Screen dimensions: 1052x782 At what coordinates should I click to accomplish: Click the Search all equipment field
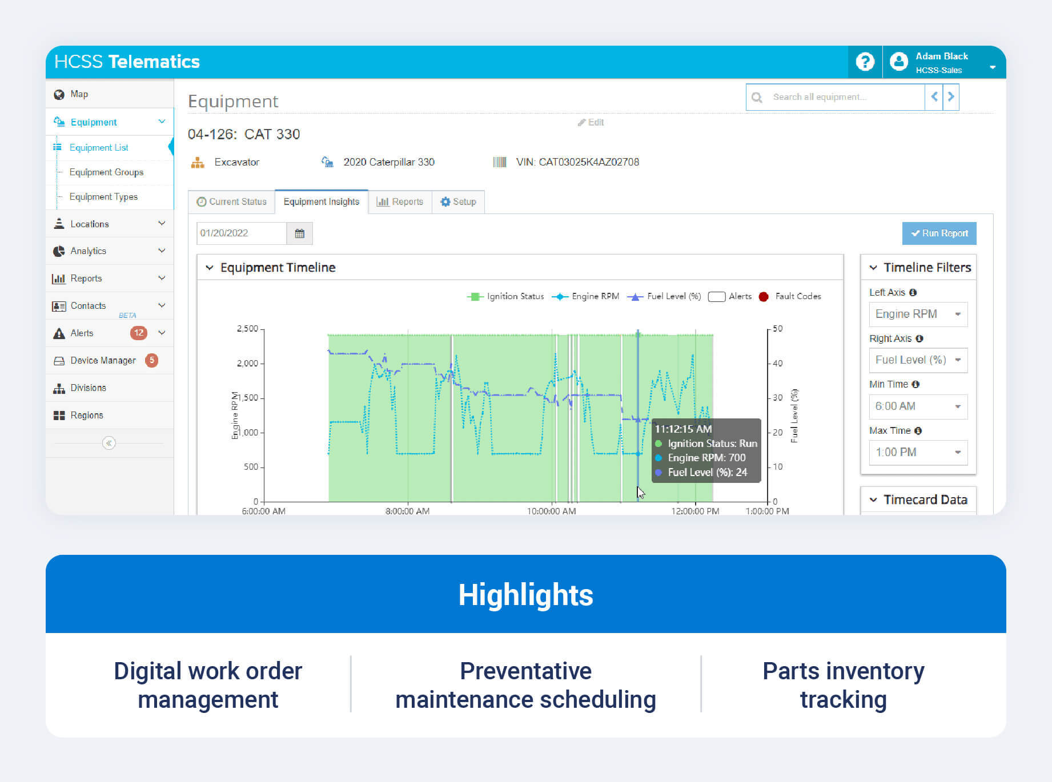coord(836,97)
